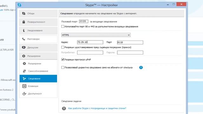
Task: Click the blue question mark help icon
Action: (141, 67)
